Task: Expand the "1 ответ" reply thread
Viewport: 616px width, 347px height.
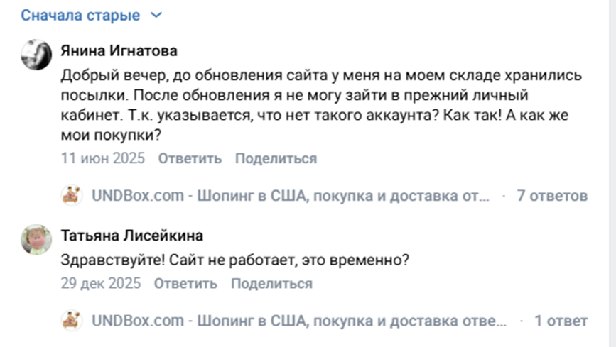Action: click(x=561, y=321)
